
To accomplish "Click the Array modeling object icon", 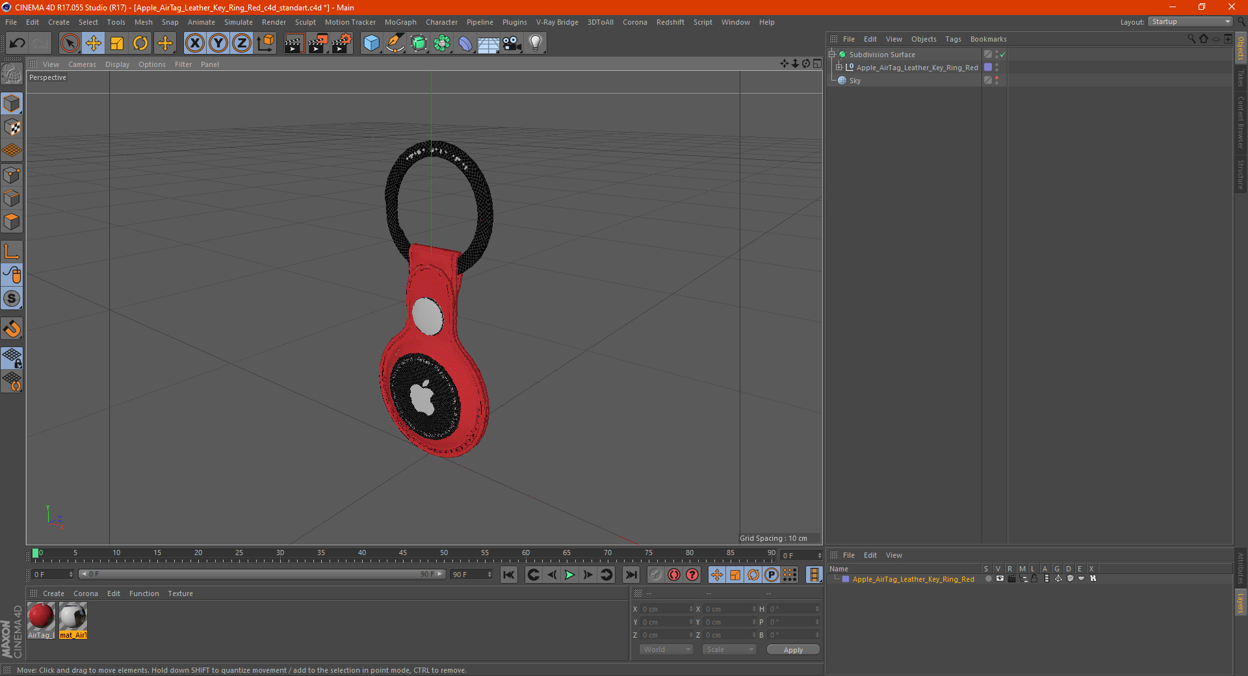I will click(x=442, y=44).
